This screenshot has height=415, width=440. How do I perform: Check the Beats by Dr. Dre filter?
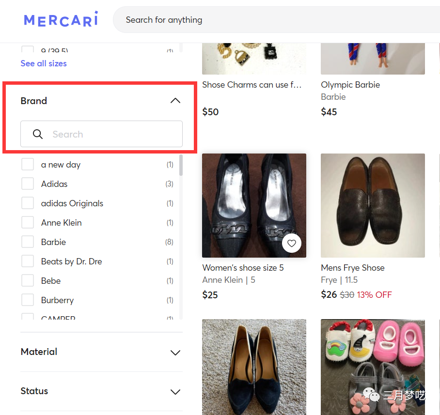point(28,261)
